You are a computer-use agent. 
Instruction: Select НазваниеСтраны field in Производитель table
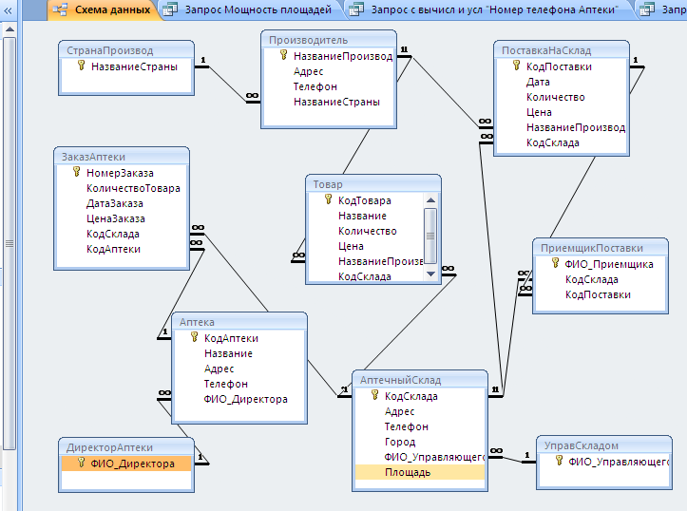[336, 102]
